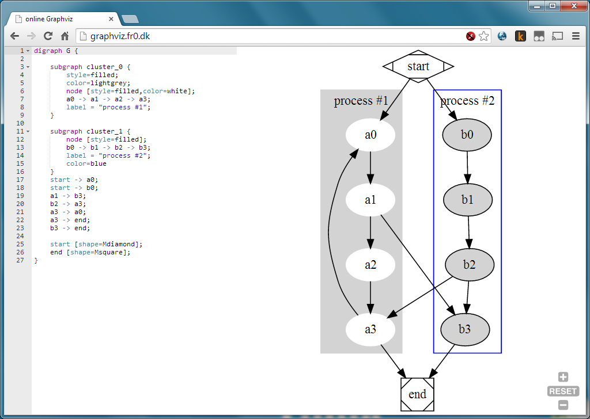Close the Chrome browser window
Screen dimensions: 590x419
(574, 6)
